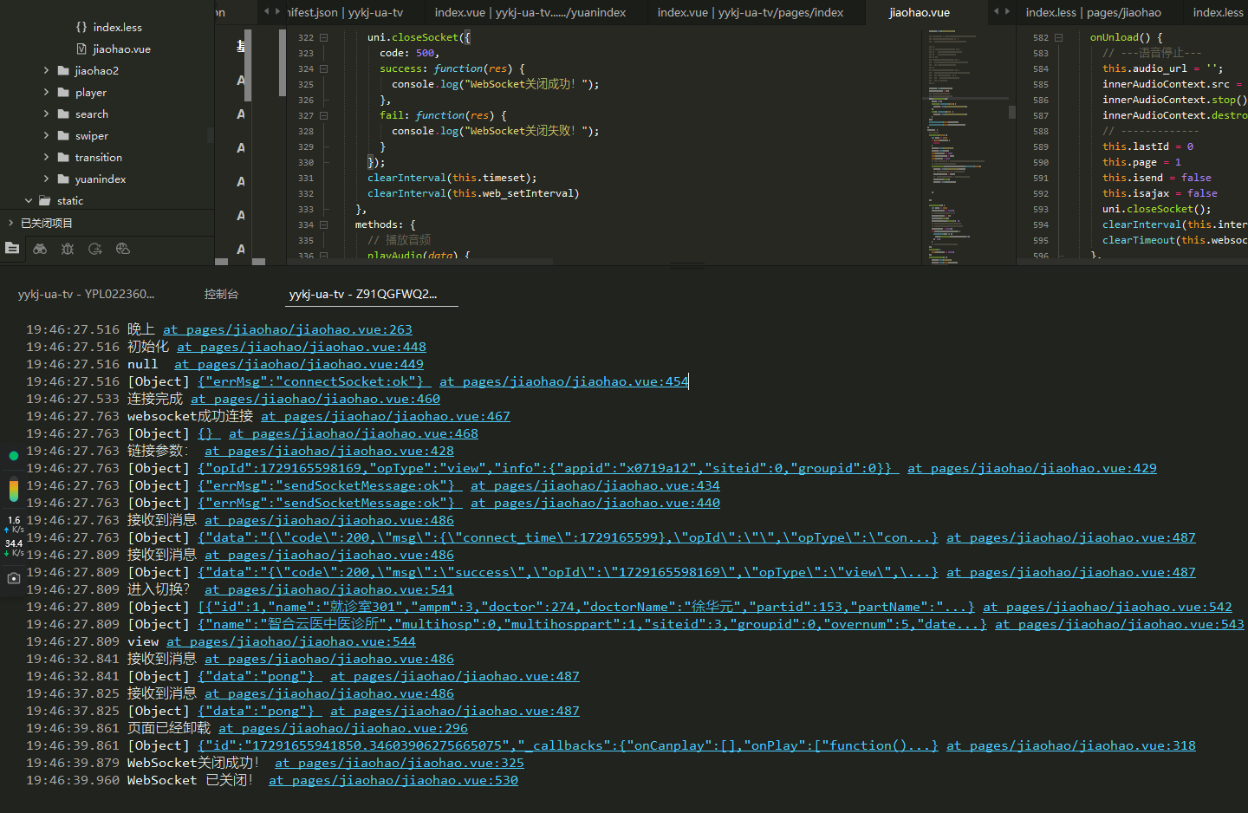1248x813 pixels.
Task: Open link to jiaohao.vue:263 in console
Action: pos(287,329)
